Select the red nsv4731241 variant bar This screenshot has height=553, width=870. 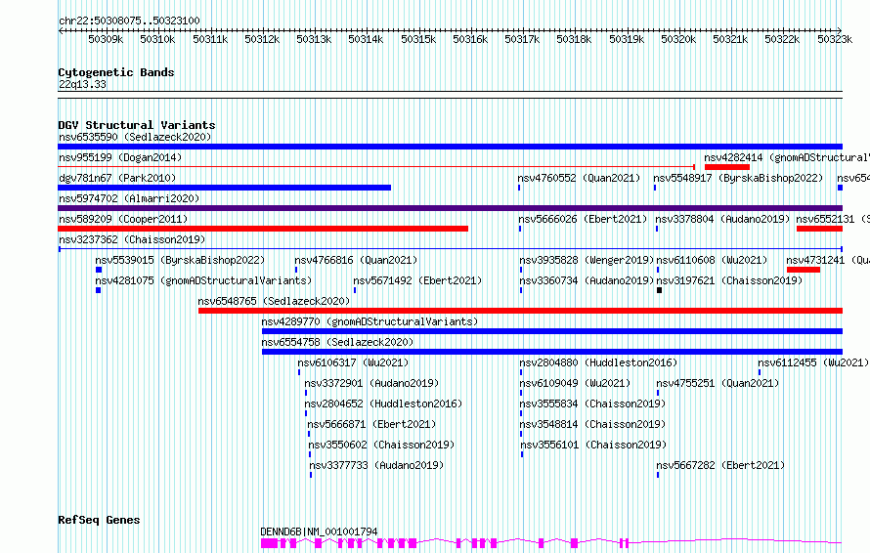point(804,270)
